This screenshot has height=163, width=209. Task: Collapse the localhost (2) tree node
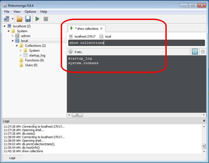[x=5, y=26]
